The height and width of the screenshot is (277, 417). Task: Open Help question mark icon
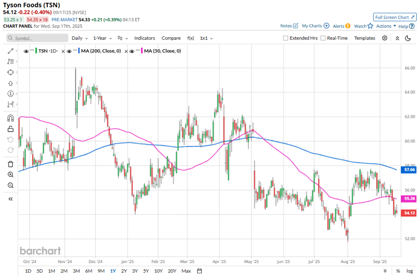[412, 26]
